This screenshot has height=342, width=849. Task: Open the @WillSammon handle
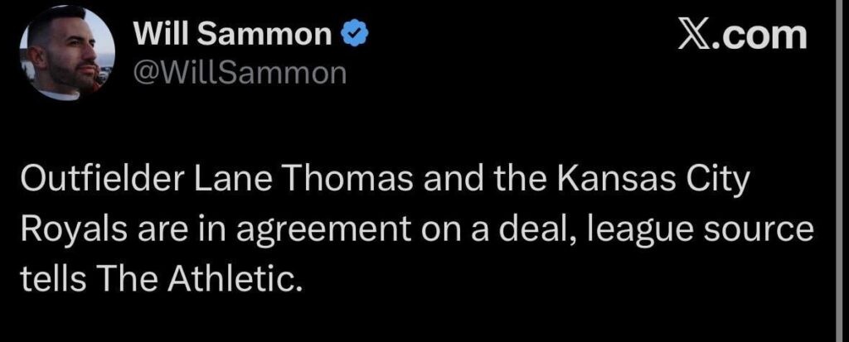pyautogui.click(x=239, y=74)
